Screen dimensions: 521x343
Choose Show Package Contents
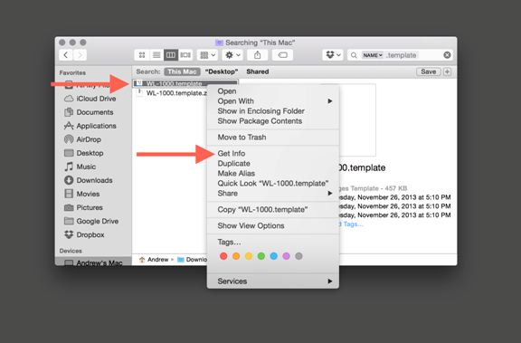coord(273,121)
